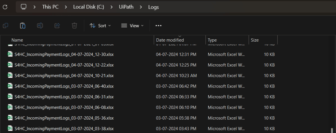Click the 10 KB size of 03-38.xlsx row
This screenshot has width=336, height=133.
pos(269,129)
